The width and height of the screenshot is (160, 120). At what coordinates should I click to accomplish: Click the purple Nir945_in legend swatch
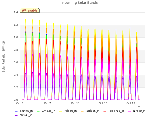(x=16, y=115)
